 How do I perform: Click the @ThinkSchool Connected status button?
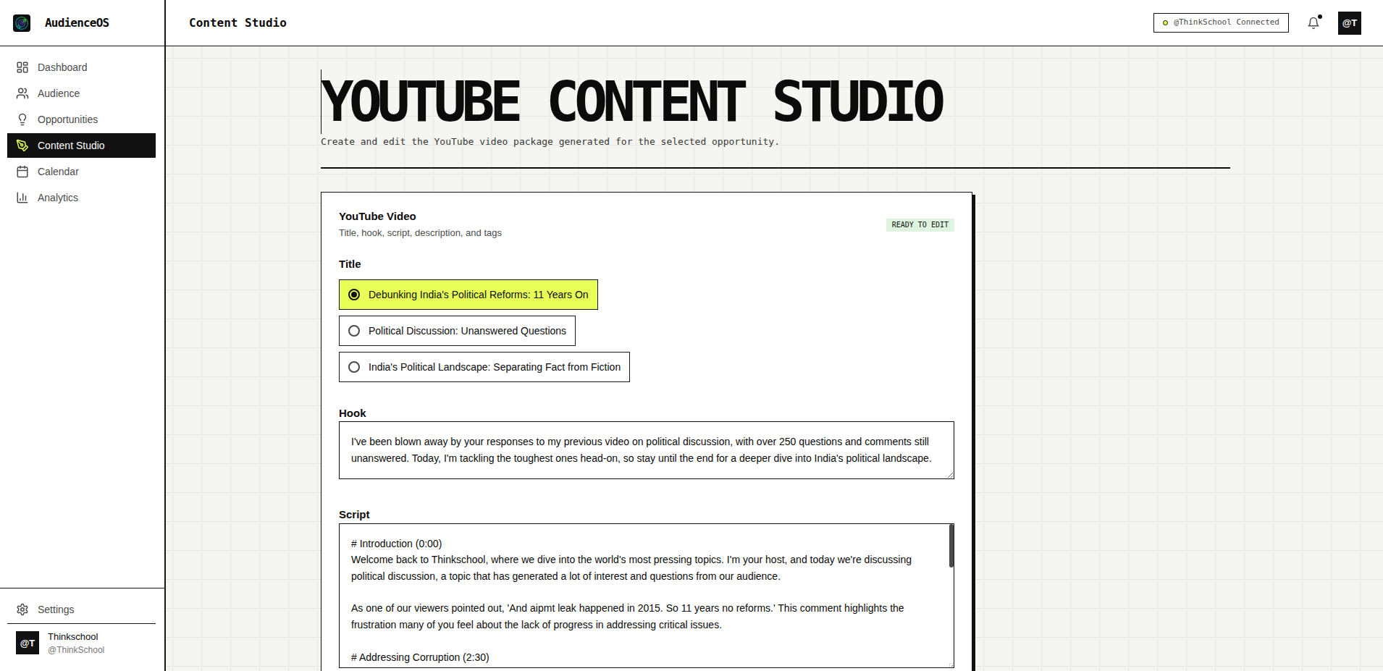tap(1221, 22)
